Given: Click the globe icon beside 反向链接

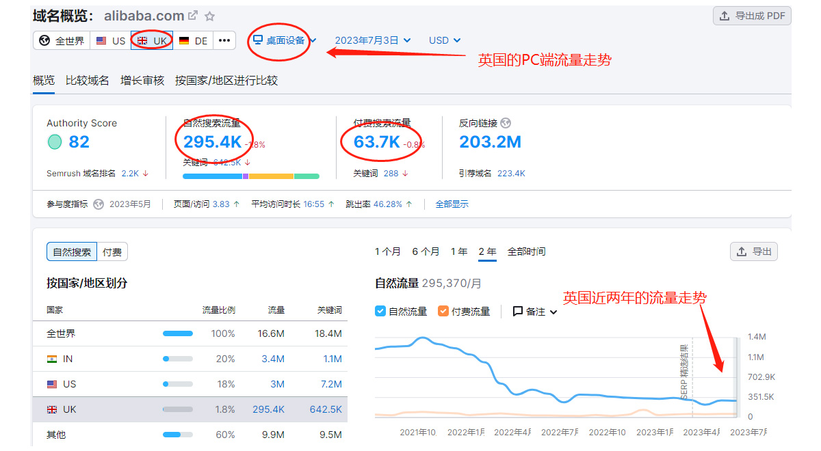Looking at the screenshot, I should point(506,123).
